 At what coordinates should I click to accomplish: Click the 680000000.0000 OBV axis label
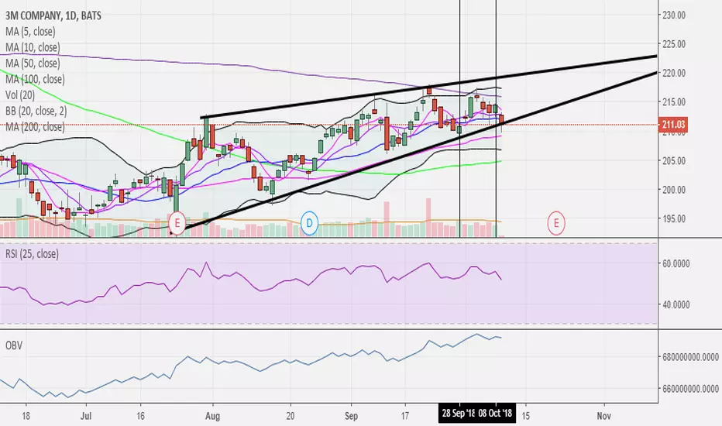click(x=690, y=357)
